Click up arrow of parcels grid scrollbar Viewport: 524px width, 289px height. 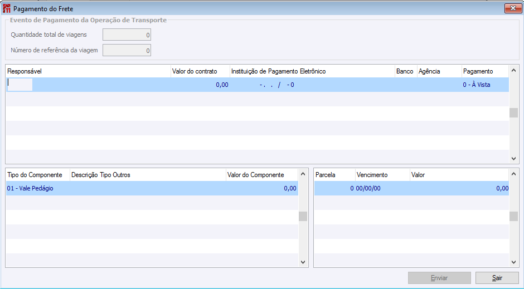[x=513, y=174]
